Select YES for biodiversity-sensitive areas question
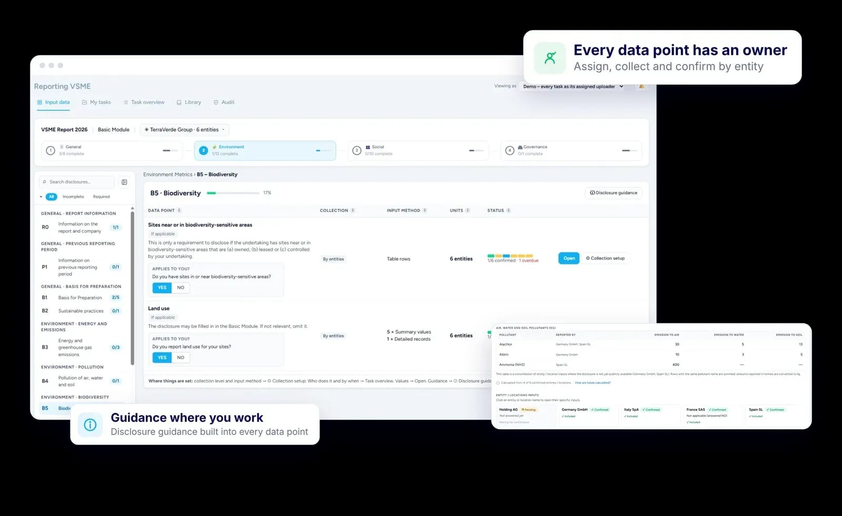 [x=162, y=288]
